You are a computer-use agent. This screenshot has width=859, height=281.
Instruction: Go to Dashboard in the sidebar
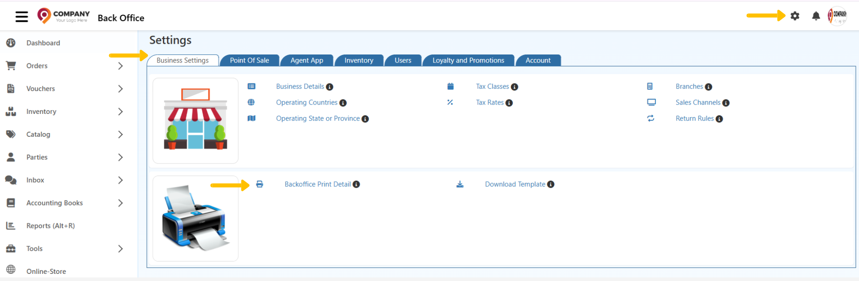43,43
